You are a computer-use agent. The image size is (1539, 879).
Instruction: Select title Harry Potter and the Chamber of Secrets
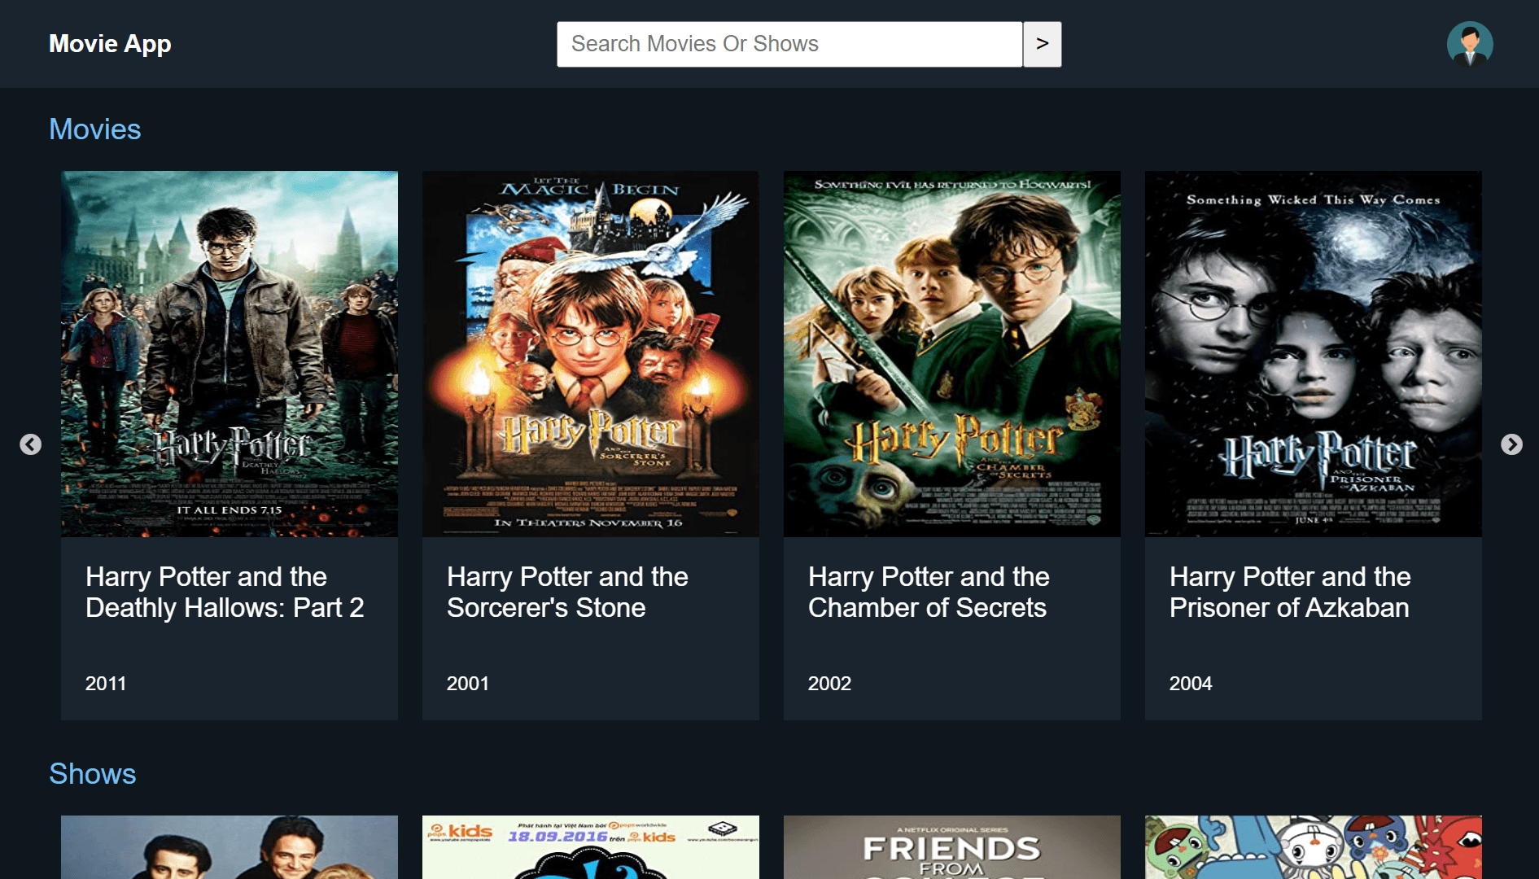coord(929,593)
